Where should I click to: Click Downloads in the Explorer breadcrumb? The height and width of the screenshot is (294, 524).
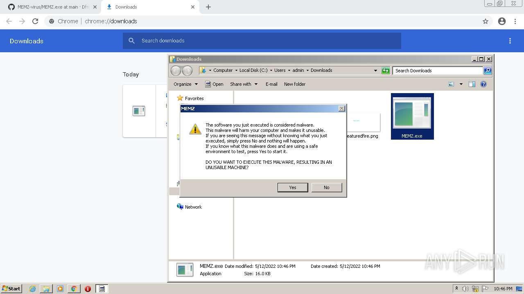coord(321,70)
